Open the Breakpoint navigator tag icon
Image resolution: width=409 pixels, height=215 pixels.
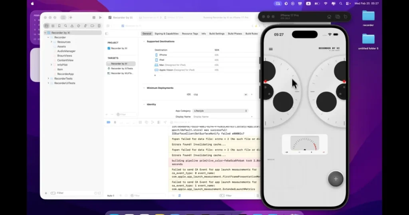[92, 26]
